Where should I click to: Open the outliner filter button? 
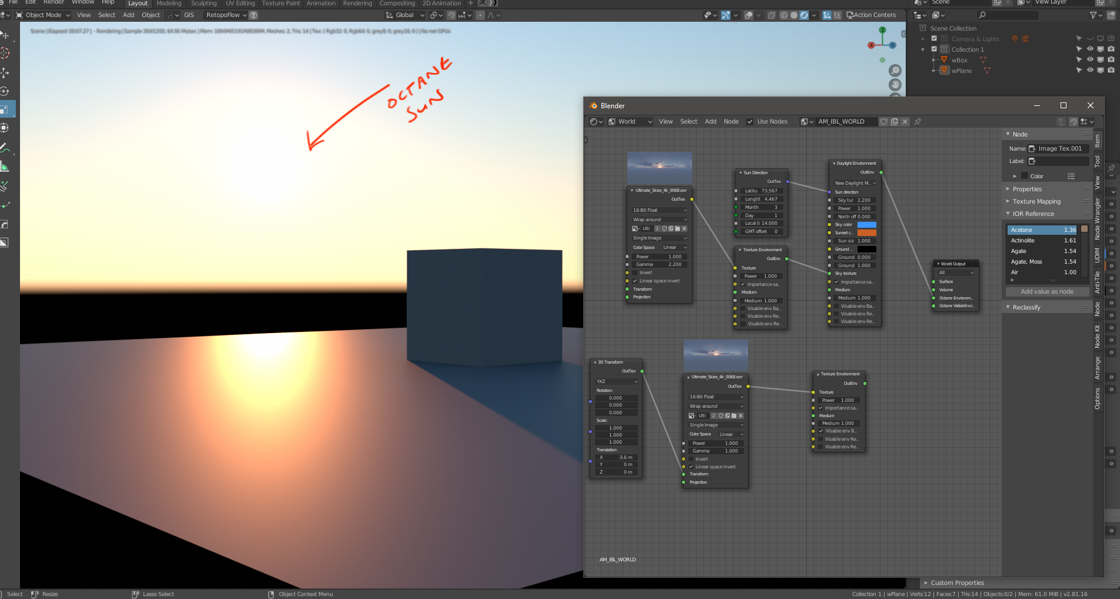pyautogui.click(x=1095, y=15)
